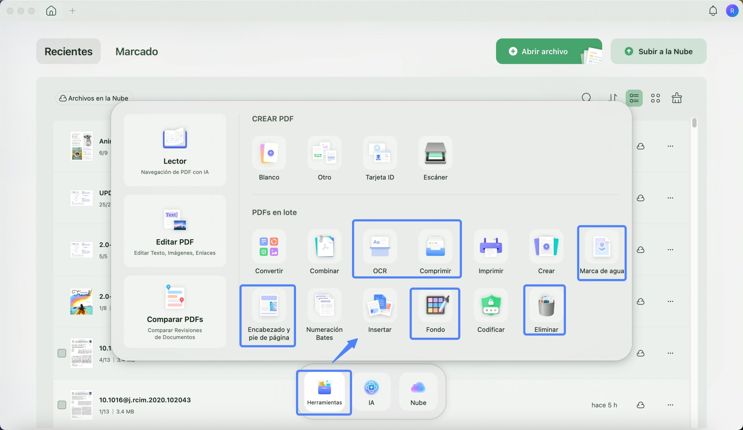Switch to the Recientes tab
The height and width of the screenshot is (430, 743).
point(68,51)
